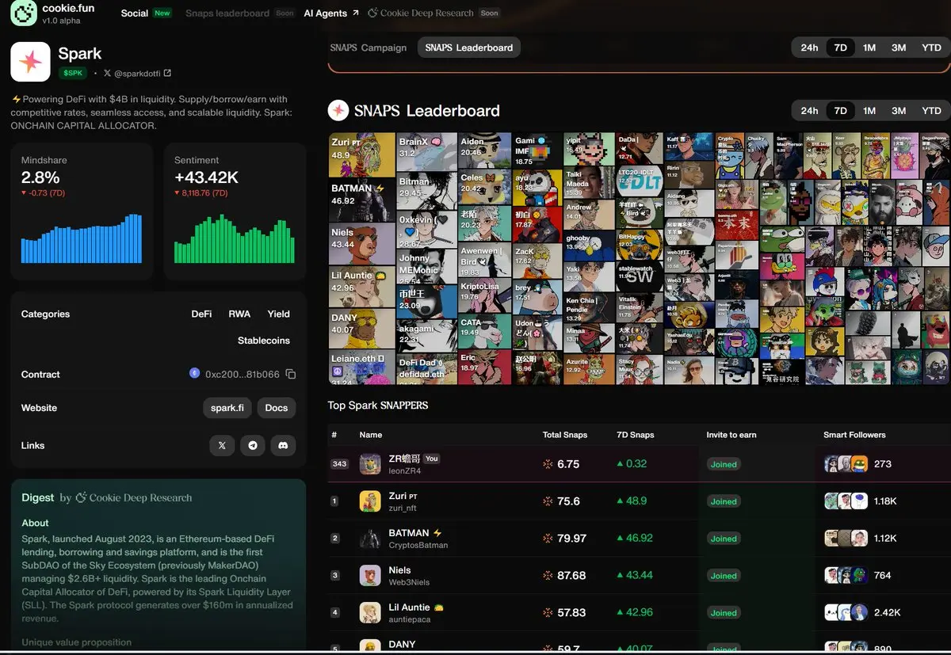Screen dimensions: 951x655
Task: Sort by the Smart Followers column header
Action: [854, 435]
